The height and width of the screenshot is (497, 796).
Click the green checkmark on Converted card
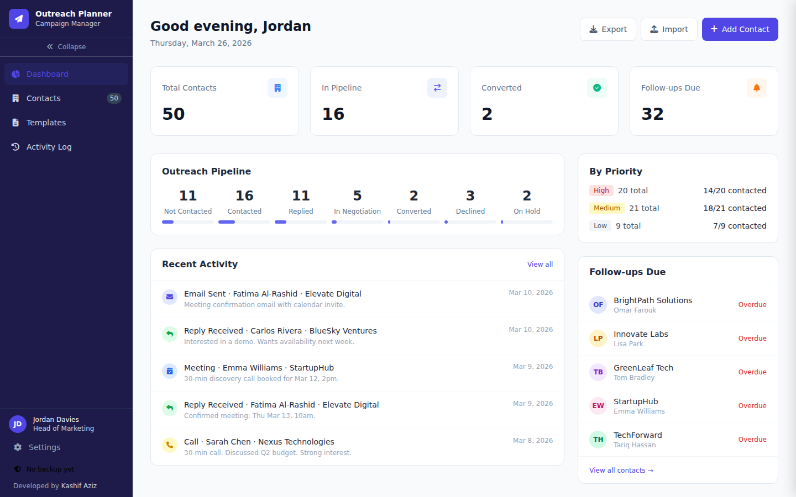596,87
